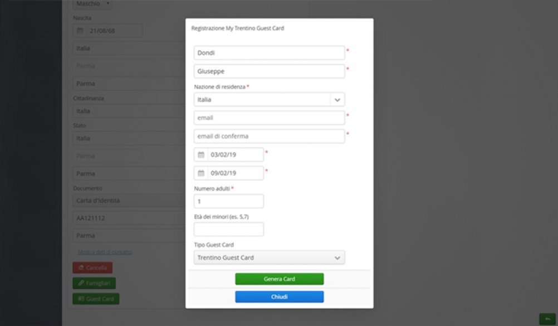The image size is (558, 326).
Task: Select the first name field containing Giuseppe
Action: click(x=270, y=71)
